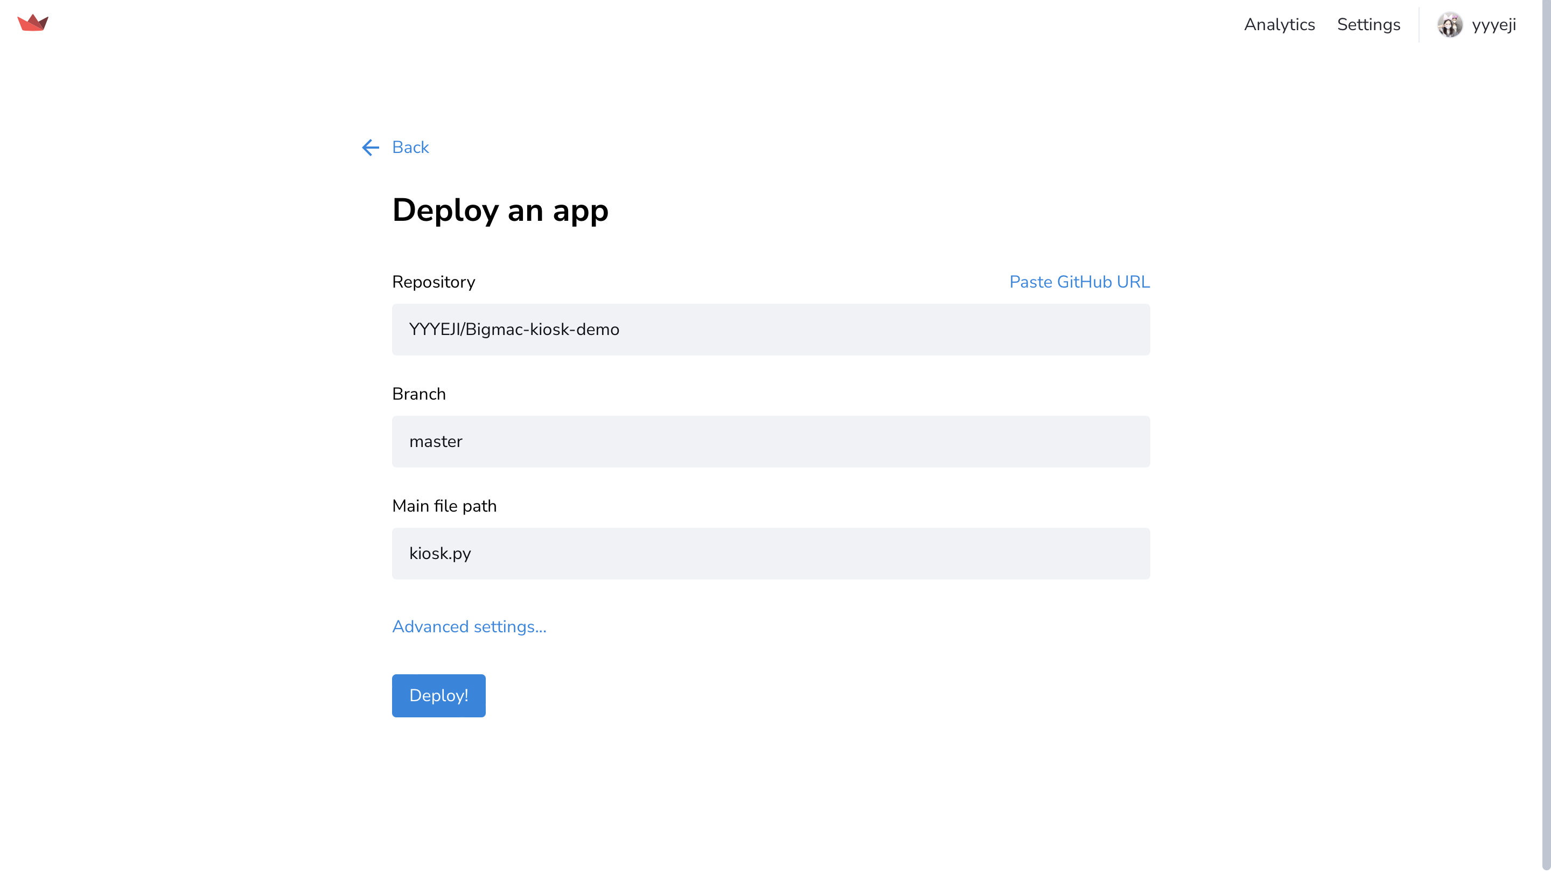The height and width of the screenshot is (880, 1551).
Task: Click the Branch label
Action: click(x=418, y=394)
